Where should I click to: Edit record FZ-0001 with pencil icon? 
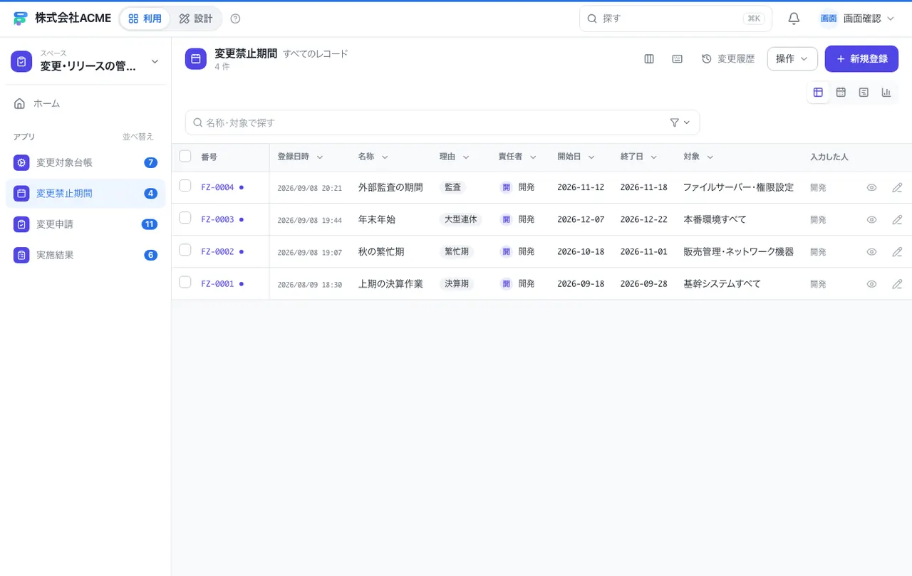click(x=897, y=284)
